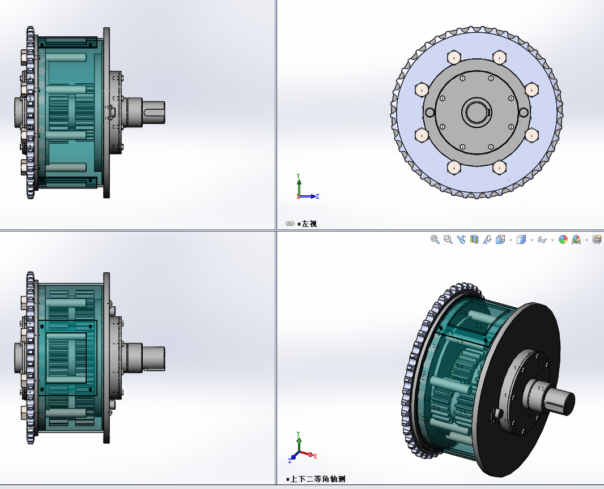
Task: Click the View Orientation cube icon
Action: pos(500,240)
